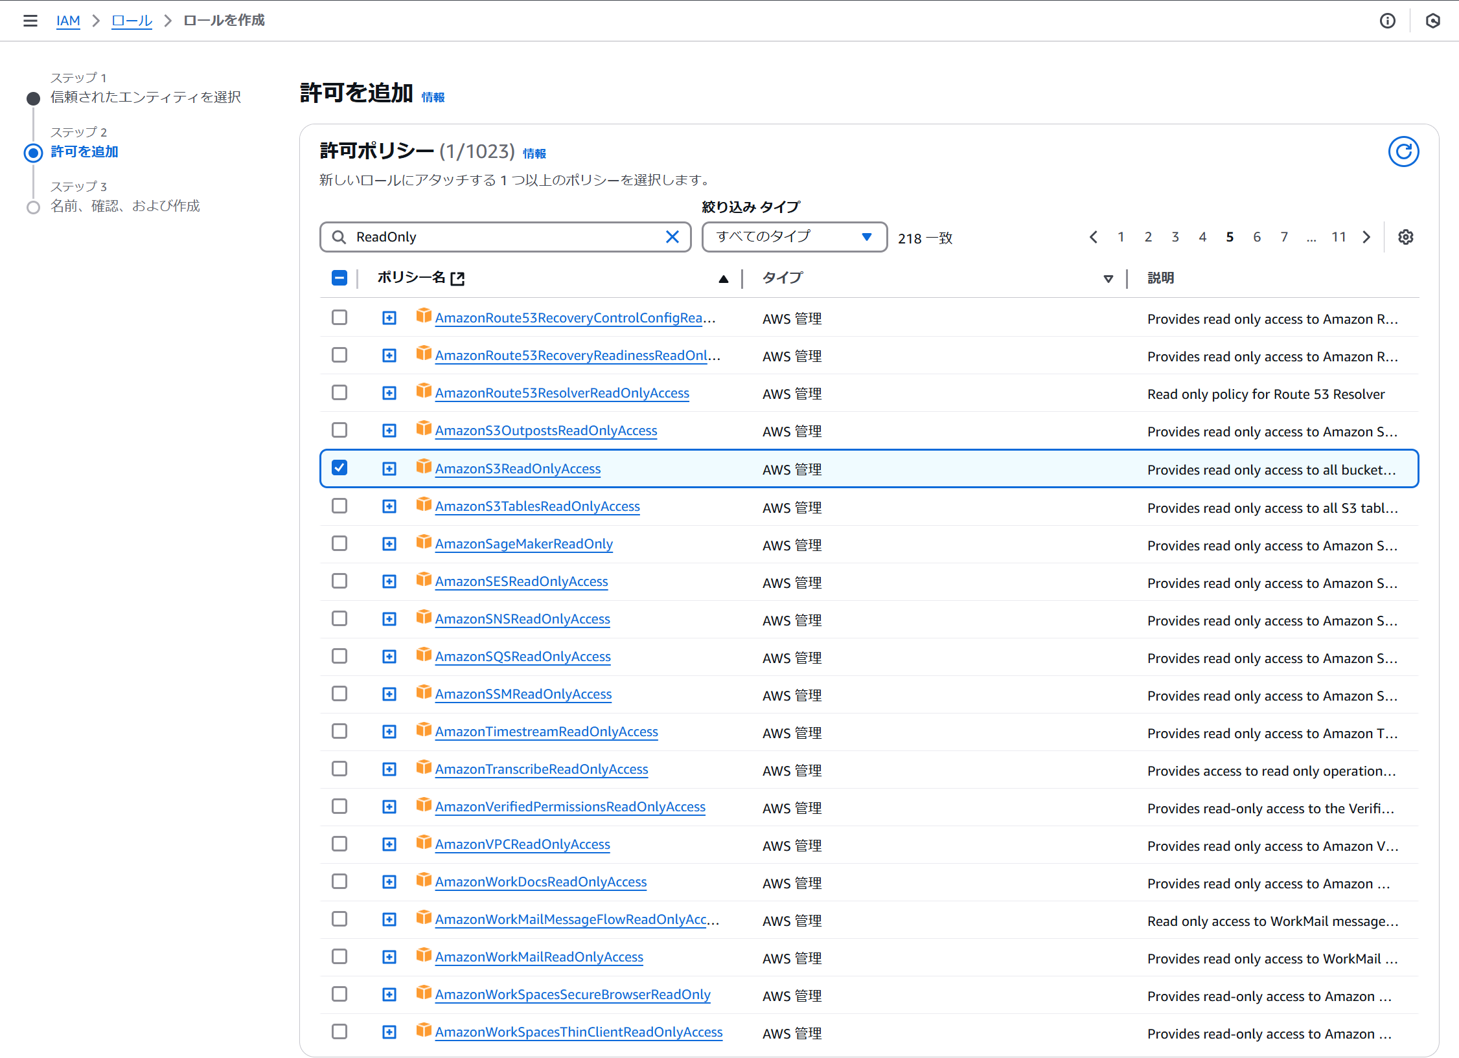Go to previous page of policies

pos(1094,237)
